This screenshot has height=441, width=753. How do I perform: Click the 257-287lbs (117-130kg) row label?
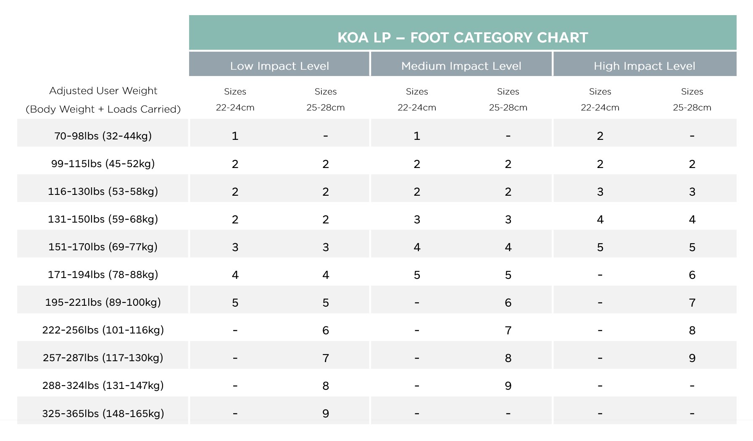(x=103, y=357)
